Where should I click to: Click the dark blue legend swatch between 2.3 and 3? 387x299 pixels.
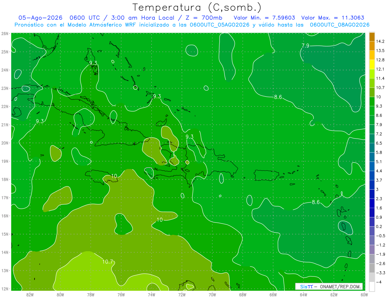pos(372,194)
